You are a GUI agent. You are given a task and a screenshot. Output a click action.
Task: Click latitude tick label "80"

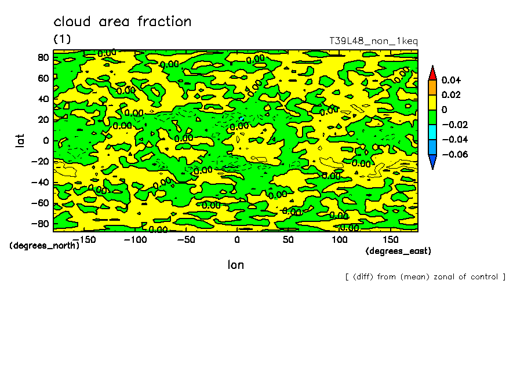[43, 58]
